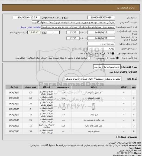This screenshot has width=142, height=156.
Task: Click the remaining time 23:47:47 field
Action: pyautogui.click(x=34, y=32)
